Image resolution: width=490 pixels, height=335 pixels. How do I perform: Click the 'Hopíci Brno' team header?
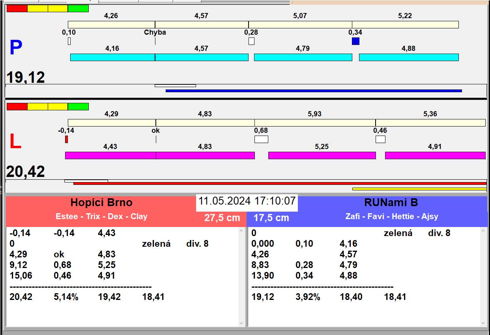101,203
